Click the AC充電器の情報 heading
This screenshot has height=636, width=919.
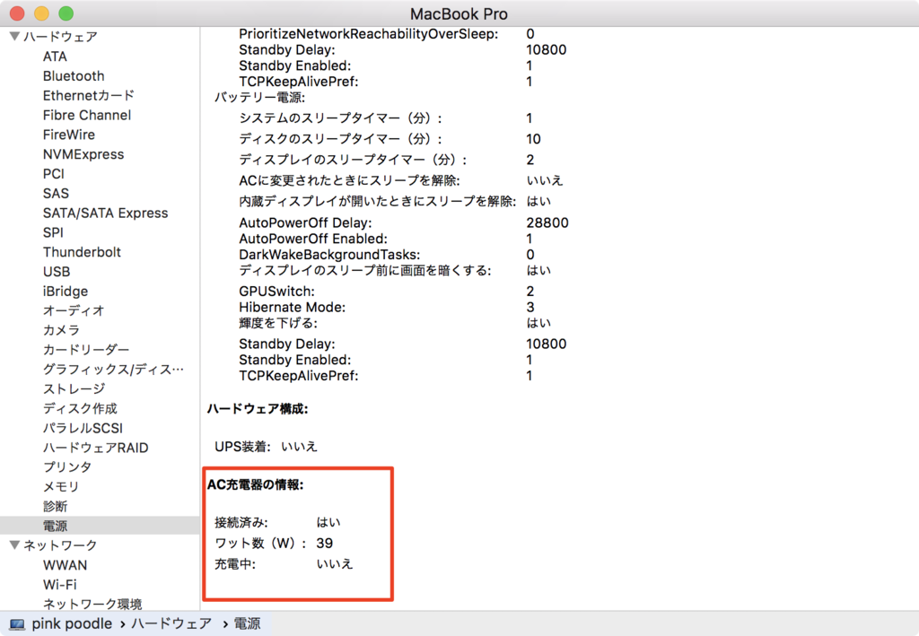[256, 485]
